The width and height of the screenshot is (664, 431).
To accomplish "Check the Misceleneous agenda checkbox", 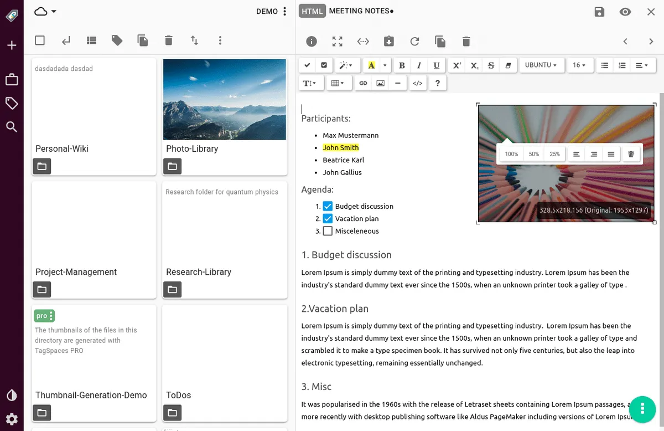I will coord(328,231).
